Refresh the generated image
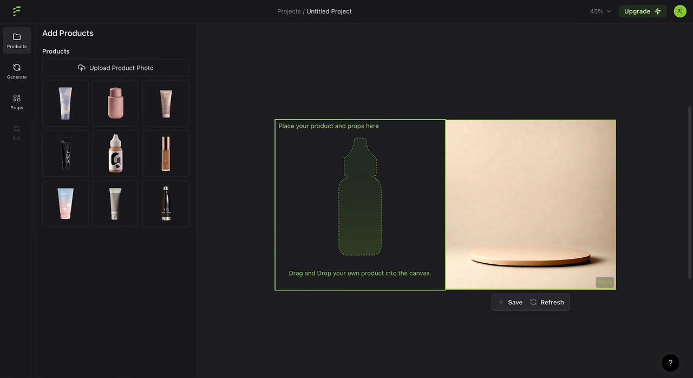 click(547, 302)
